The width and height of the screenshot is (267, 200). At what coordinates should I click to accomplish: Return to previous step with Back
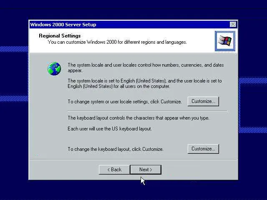point(114,170)
